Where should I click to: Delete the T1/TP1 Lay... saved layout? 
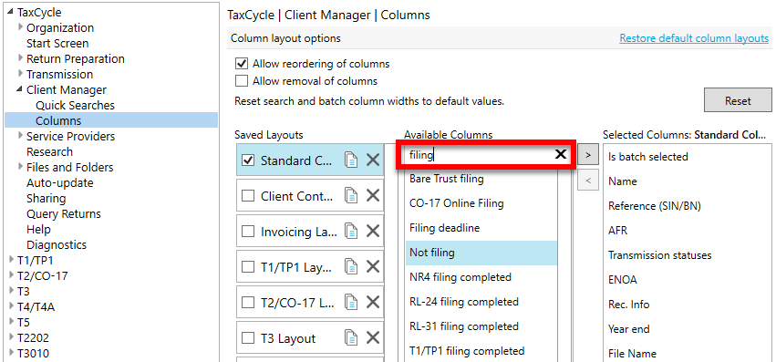(x=373, y=267)
